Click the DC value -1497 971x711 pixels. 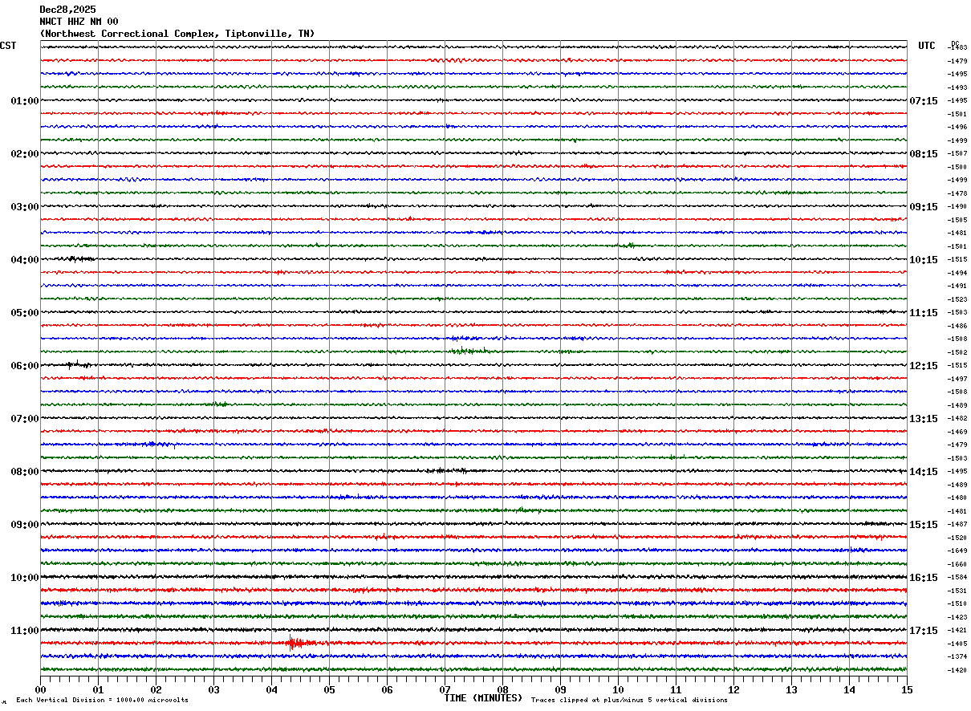[x=957, y=379]
